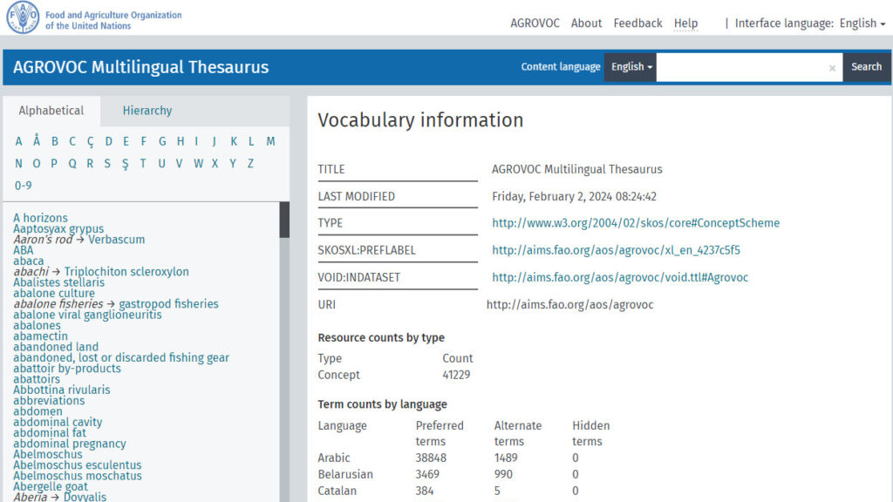
Task: Select letter Ş in the alphabet index
Action: point(126,165)
